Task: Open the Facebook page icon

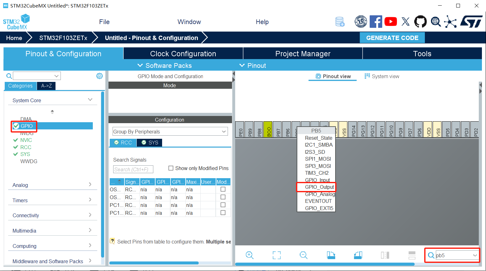Action: point(376,22)
